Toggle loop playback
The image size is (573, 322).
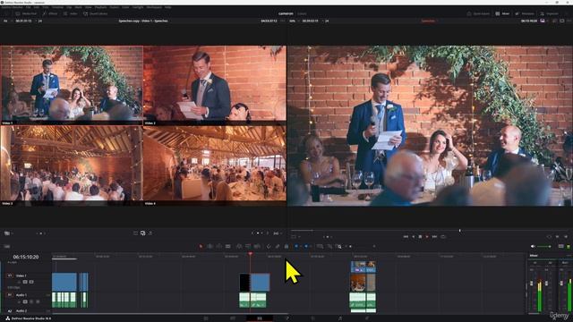443,236
